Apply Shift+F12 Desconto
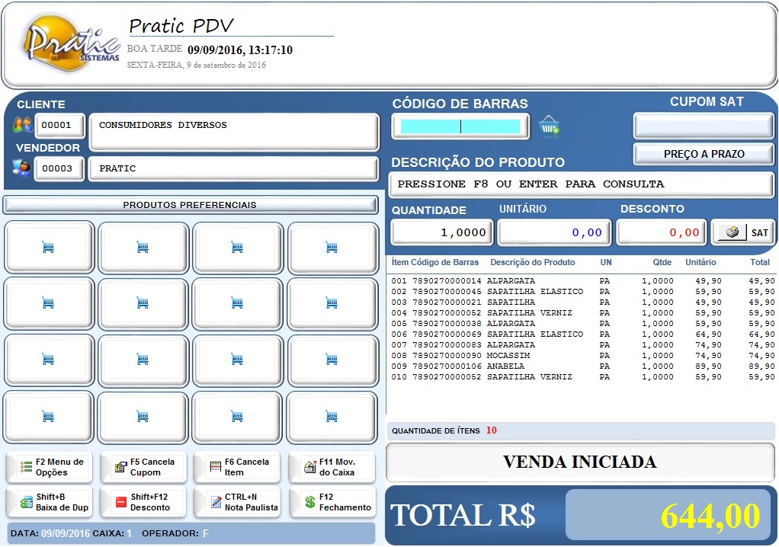Screen dimensions: 779x547 143,502
